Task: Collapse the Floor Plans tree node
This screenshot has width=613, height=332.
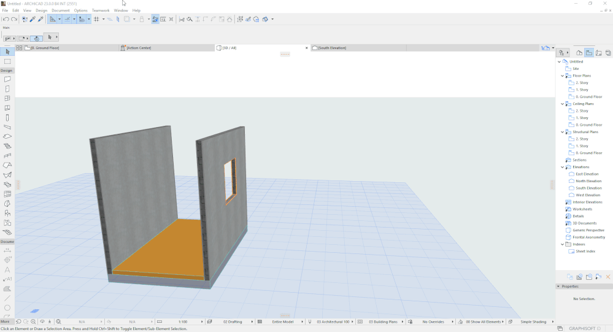Action: (x=561, y=76)
